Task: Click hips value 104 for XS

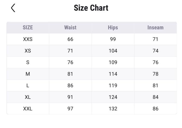Action: pyautogui.click(x=113, y=51)
